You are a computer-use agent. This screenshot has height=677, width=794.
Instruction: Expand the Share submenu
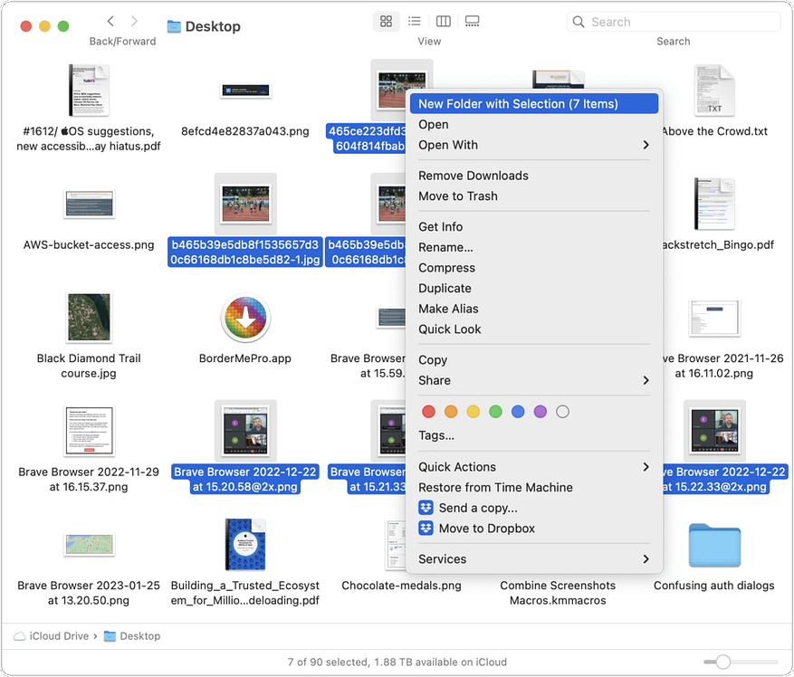pos(646,380)
